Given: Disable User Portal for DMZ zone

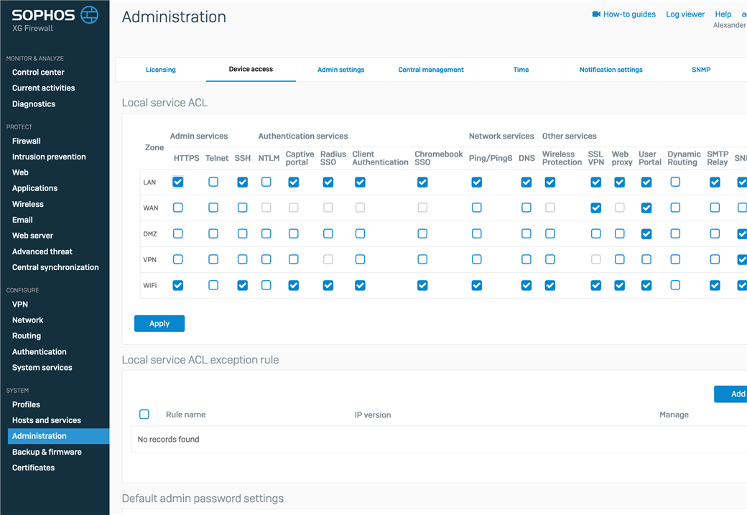Looking at the screenshot, I should click(646, 233).
